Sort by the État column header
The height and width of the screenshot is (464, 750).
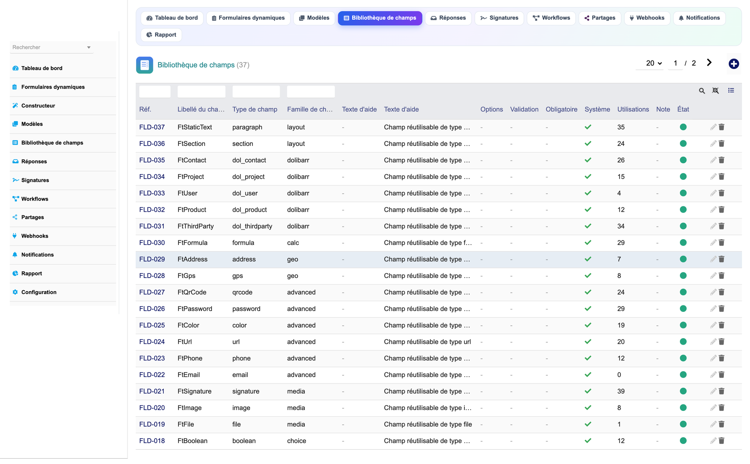tap(683, 109)
